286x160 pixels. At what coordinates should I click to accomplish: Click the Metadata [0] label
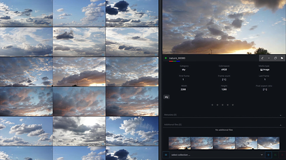pos(170,115)
